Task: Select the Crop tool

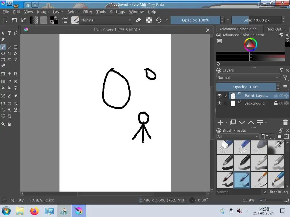Action: [16, 74]
